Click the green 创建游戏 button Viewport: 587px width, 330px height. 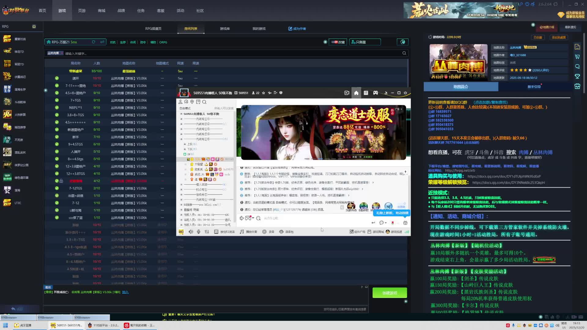point(389,293)
